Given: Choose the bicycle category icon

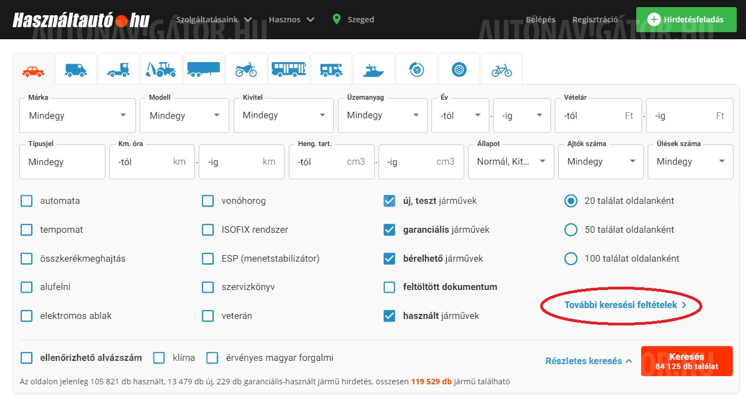Looking at the screenshot, I should [x=501, y=70].
